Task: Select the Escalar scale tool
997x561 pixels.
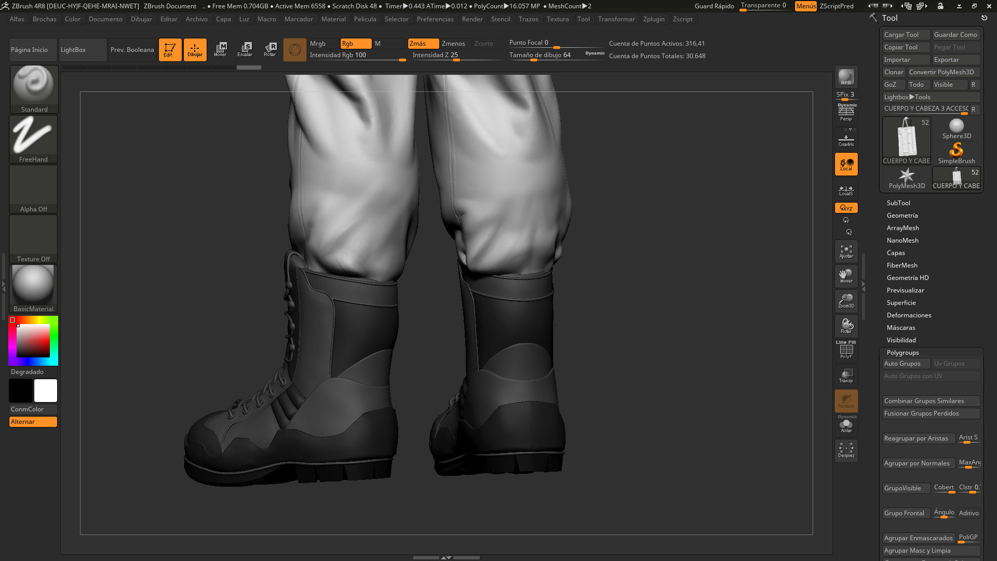Action: click(245, 50)
